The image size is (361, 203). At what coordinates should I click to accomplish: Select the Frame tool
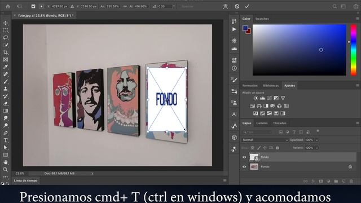(x=6, y=60)
